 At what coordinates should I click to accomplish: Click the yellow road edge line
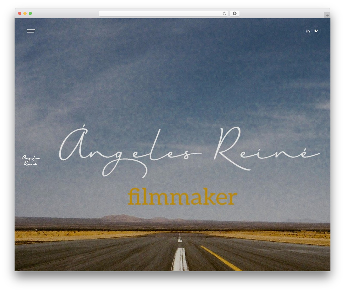click(221, 258)
